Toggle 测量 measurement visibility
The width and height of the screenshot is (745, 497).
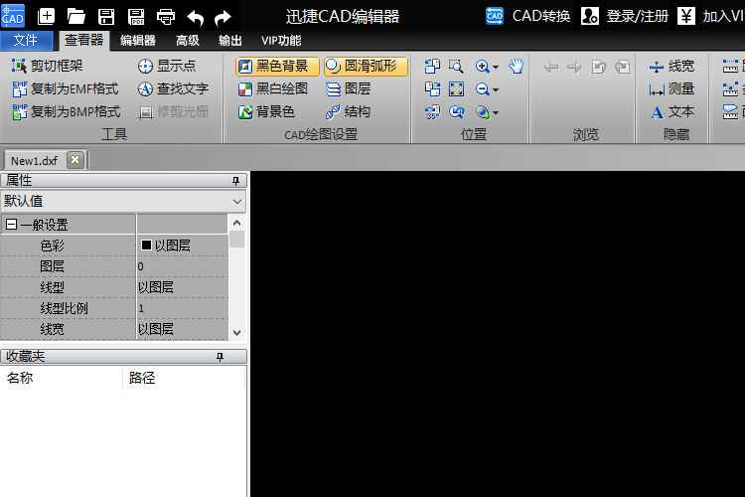click(671, 88)
